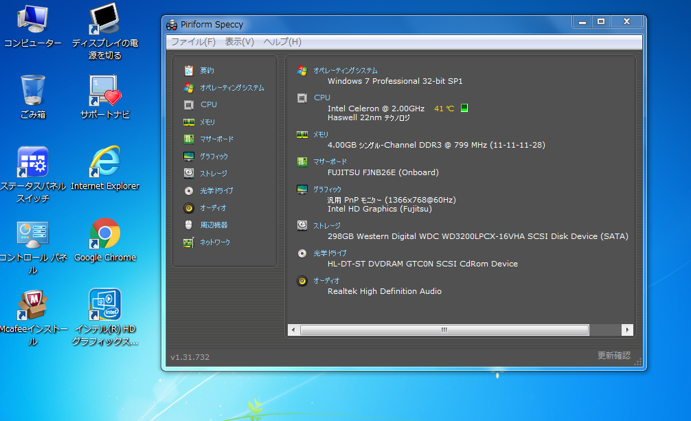
Task: Click the optical disc icon in summary pane
Action: (x=302, y=253)
